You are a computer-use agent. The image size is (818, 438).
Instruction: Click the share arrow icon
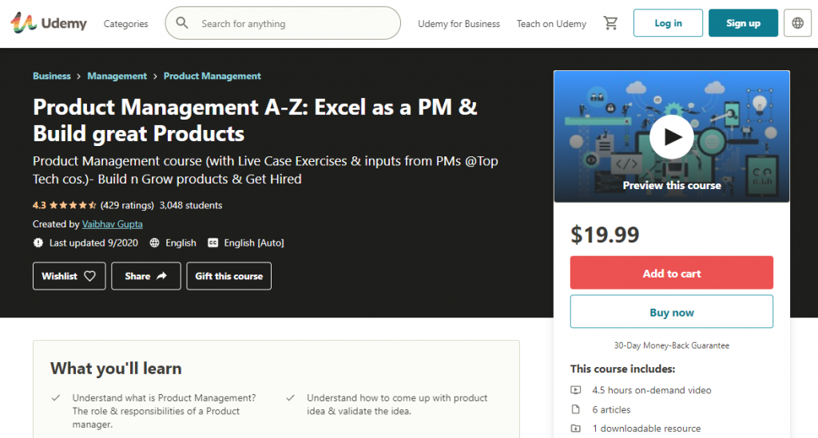[x=161, y=276]
